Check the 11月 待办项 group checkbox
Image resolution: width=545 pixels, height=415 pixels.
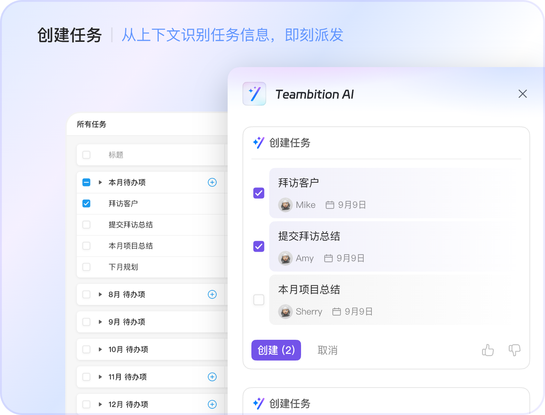[86, 377]
